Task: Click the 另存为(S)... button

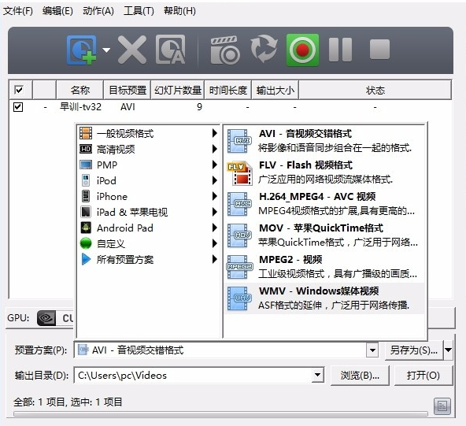Action: [414, 350]
